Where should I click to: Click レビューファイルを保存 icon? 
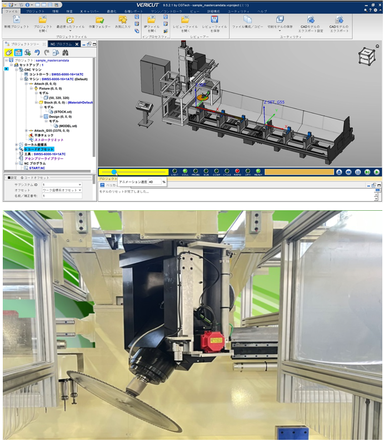(215, 19)
